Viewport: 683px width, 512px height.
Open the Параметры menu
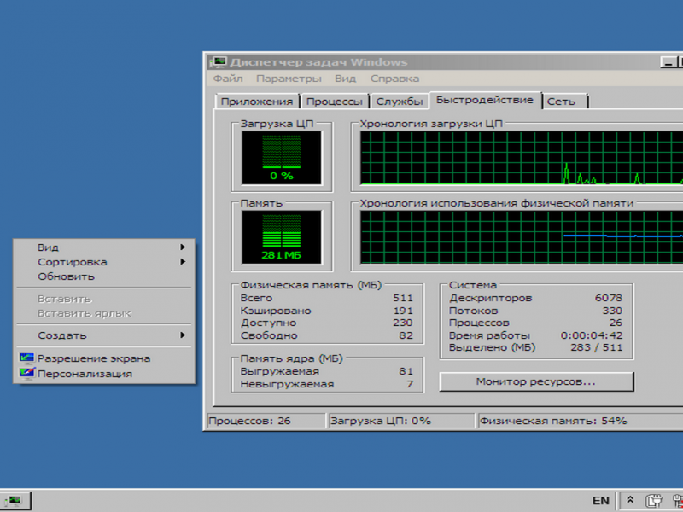pos(289,79)
